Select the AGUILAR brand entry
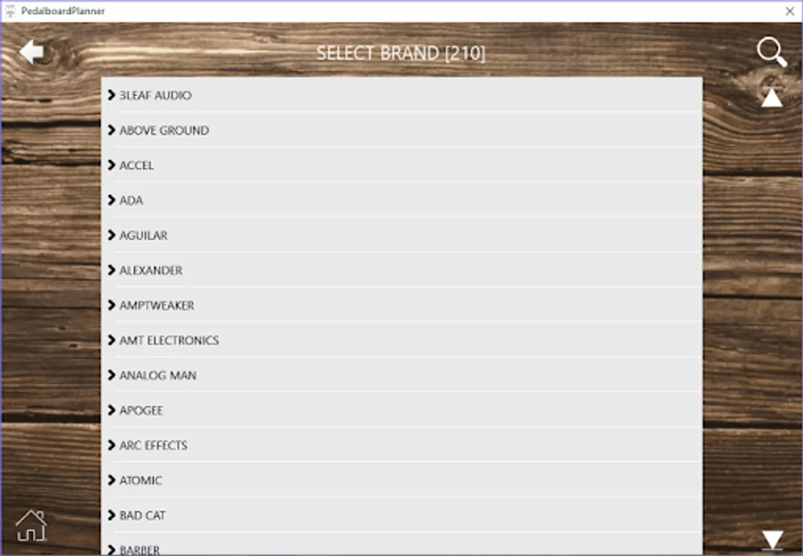Image resolution: width=803 pixels, height=556 pixels. 144,235
